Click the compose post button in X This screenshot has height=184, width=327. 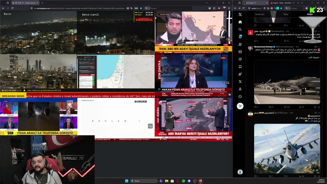(x=240, y=106)
